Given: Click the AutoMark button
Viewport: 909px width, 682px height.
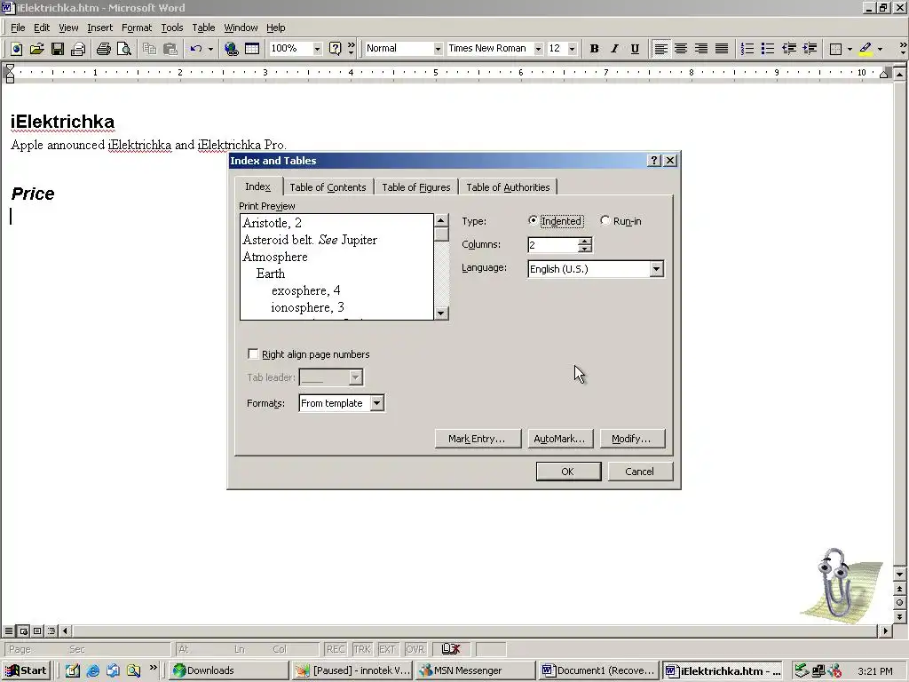Looking at the screenshot, I should point(559,439).
